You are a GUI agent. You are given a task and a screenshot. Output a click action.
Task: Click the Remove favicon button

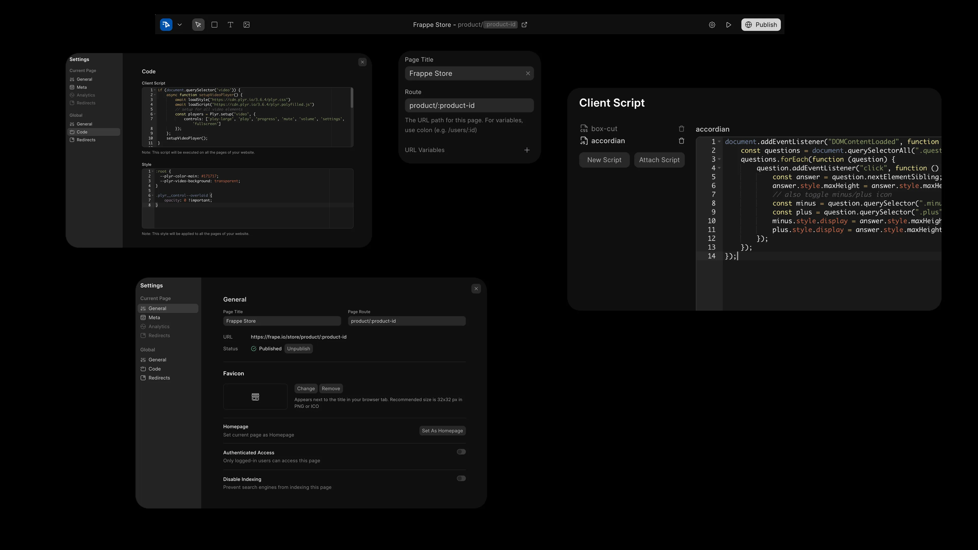tap(331, 389)
